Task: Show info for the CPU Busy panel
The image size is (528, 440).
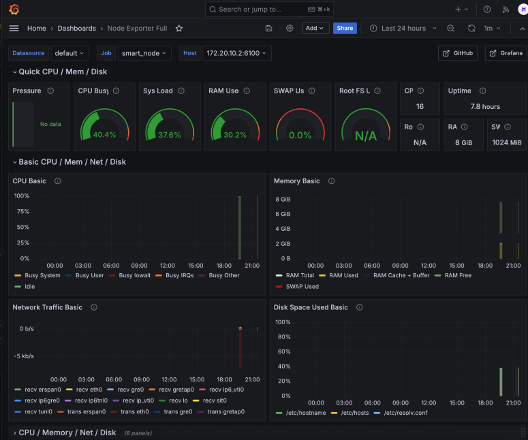Action: pyautogui.click(x=117, y=91)
